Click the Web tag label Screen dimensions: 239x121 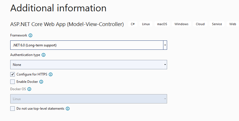coord(233,24)
